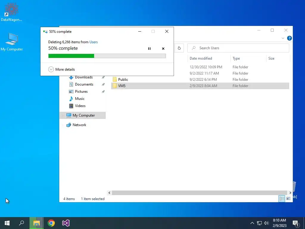Switch to details view layout
Viewport: 305px width, 229px height.
[x=282, y=198]
